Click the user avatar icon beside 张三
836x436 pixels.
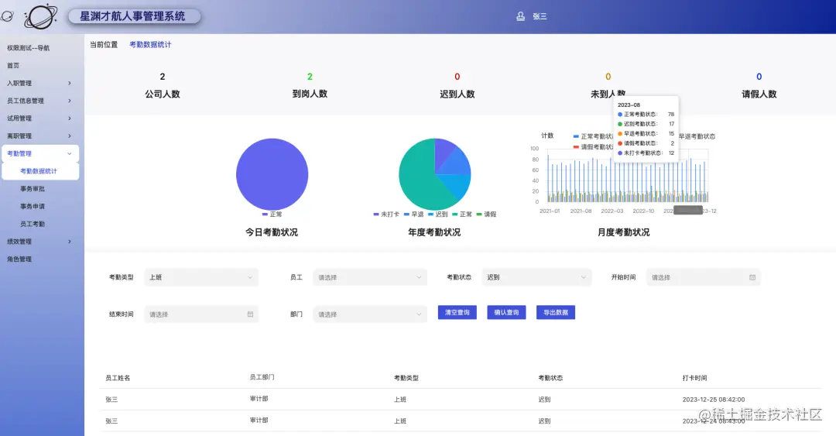[520, 16]
